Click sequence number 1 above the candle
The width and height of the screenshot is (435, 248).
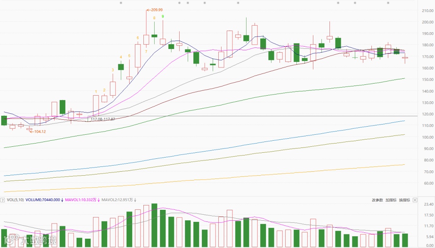point(96,91)
